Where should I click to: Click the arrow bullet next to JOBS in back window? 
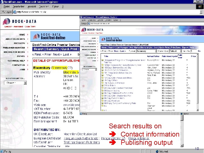tap(27, 69)
